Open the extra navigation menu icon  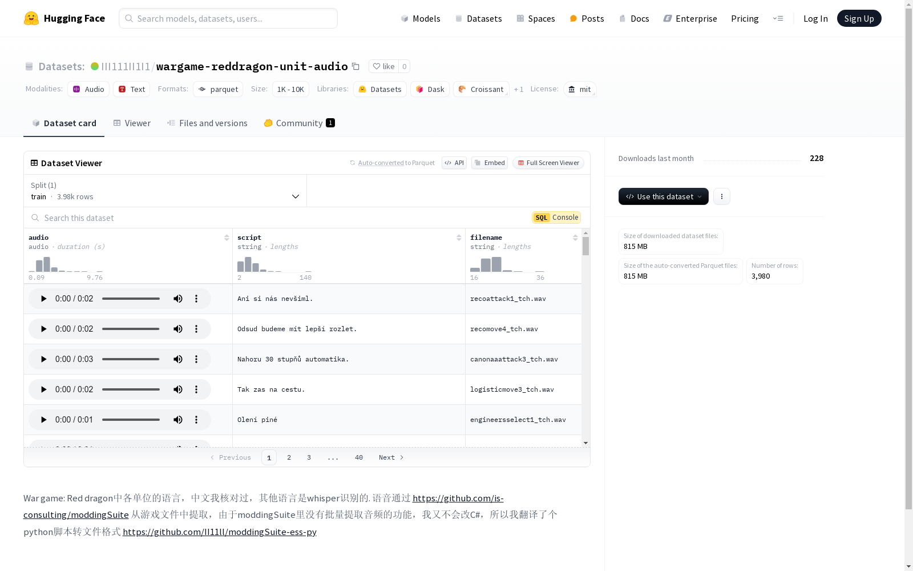778,18
